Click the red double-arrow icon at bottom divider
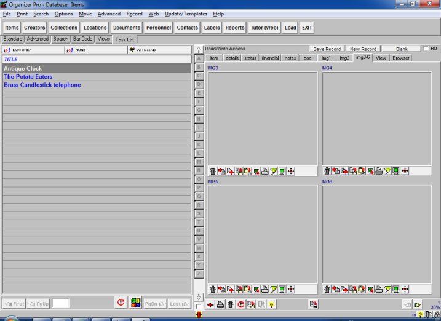The image size is (441, 321). coord(199,314)
